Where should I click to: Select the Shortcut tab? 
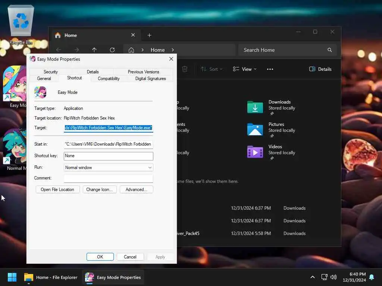point(74,78)
